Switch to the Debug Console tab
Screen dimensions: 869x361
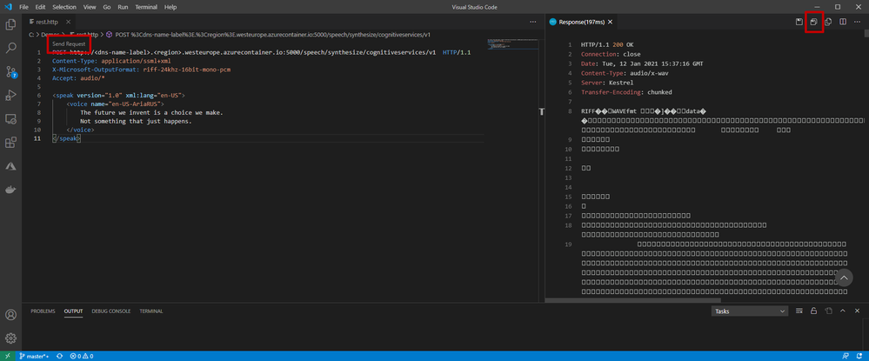point(110,311)
